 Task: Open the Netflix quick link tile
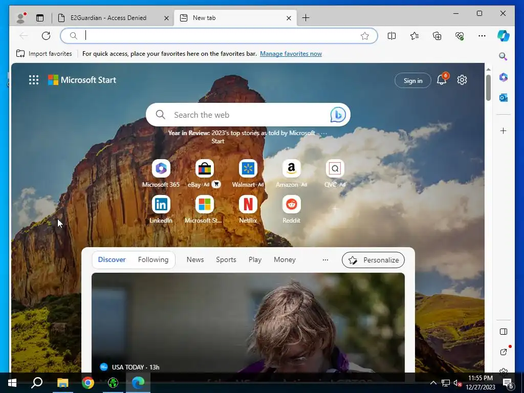[x=248, y=209]
